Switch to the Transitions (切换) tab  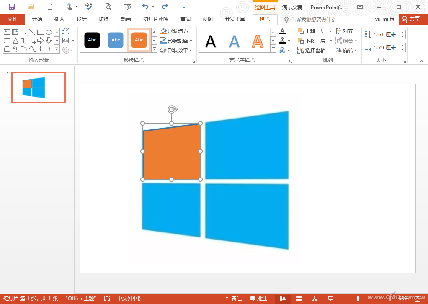point(104,19)
